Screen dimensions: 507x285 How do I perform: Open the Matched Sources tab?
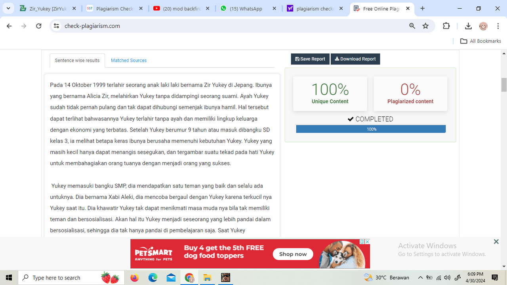[129, 61]
